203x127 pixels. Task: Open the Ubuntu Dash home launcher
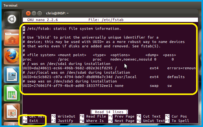[12, 19]
